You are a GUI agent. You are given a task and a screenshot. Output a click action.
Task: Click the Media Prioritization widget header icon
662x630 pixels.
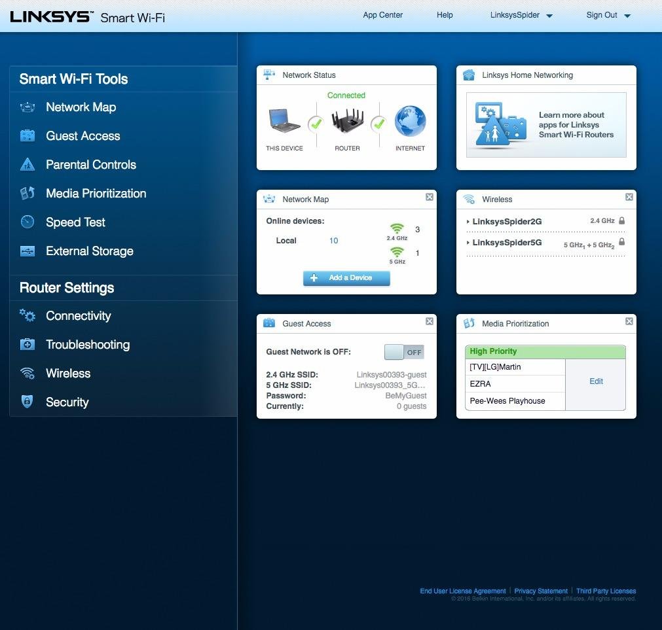469,323
